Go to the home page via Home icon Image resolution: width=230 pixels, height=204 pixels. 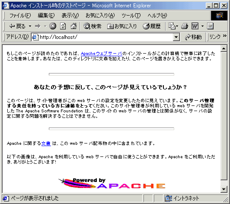pos(73,26)
